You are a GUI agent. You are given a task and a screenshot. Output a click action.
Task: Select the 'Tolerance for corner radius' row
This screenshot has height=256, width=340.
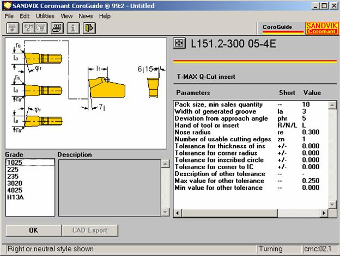pos(251,153)
